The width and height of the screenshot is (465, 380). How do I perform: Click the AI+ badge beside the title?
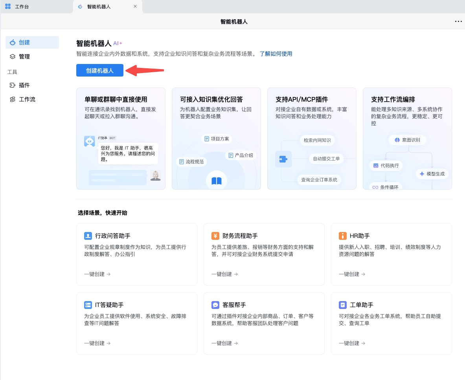118,43
